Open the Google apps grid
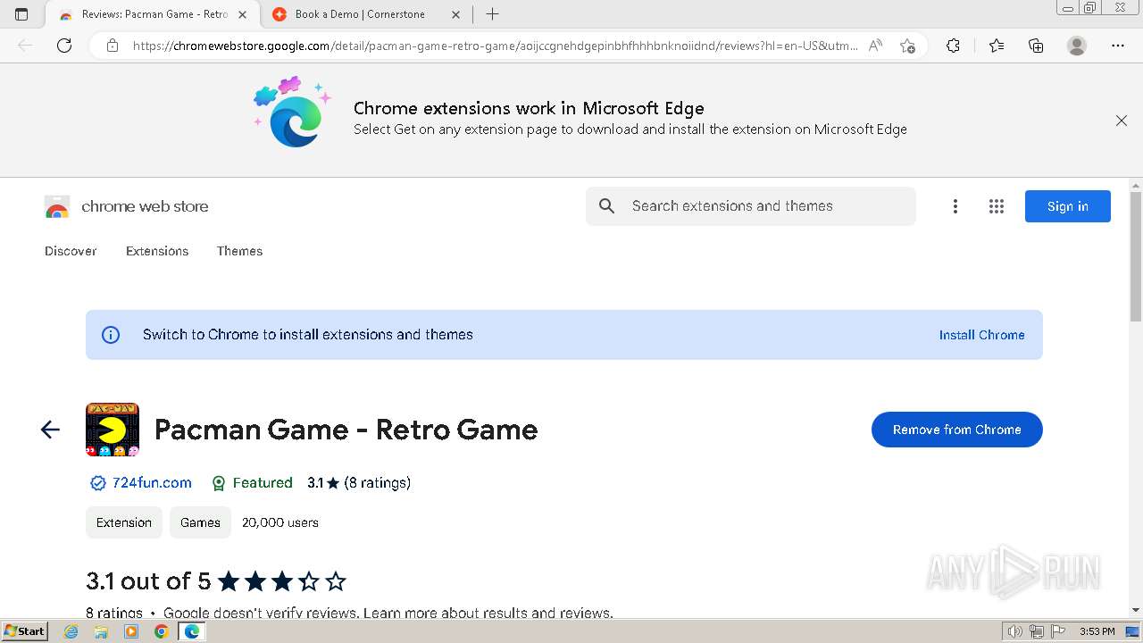The image size is (1143, 643). 997,206
